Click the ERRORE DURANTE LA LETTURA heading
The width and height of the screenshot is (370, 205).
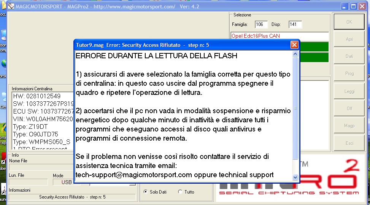[156, 56]
